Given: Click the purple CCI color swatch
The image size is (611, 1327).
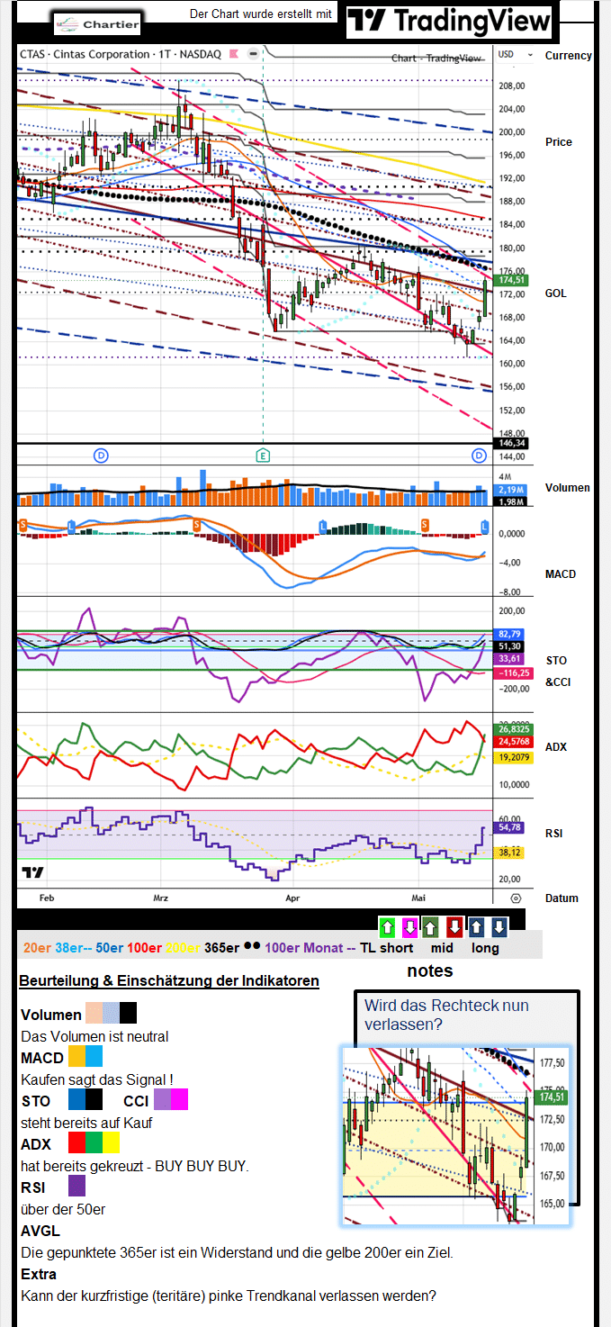Looking at the screenshot, I should coord(162,1100).
